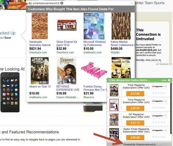Select the Attack on Titan 13 cover thumbnail
The image size is (173, 146).
(40, 71)
